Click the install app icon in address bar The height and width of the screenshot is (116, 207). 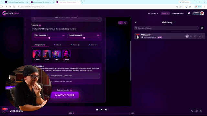tap(177, 7)
